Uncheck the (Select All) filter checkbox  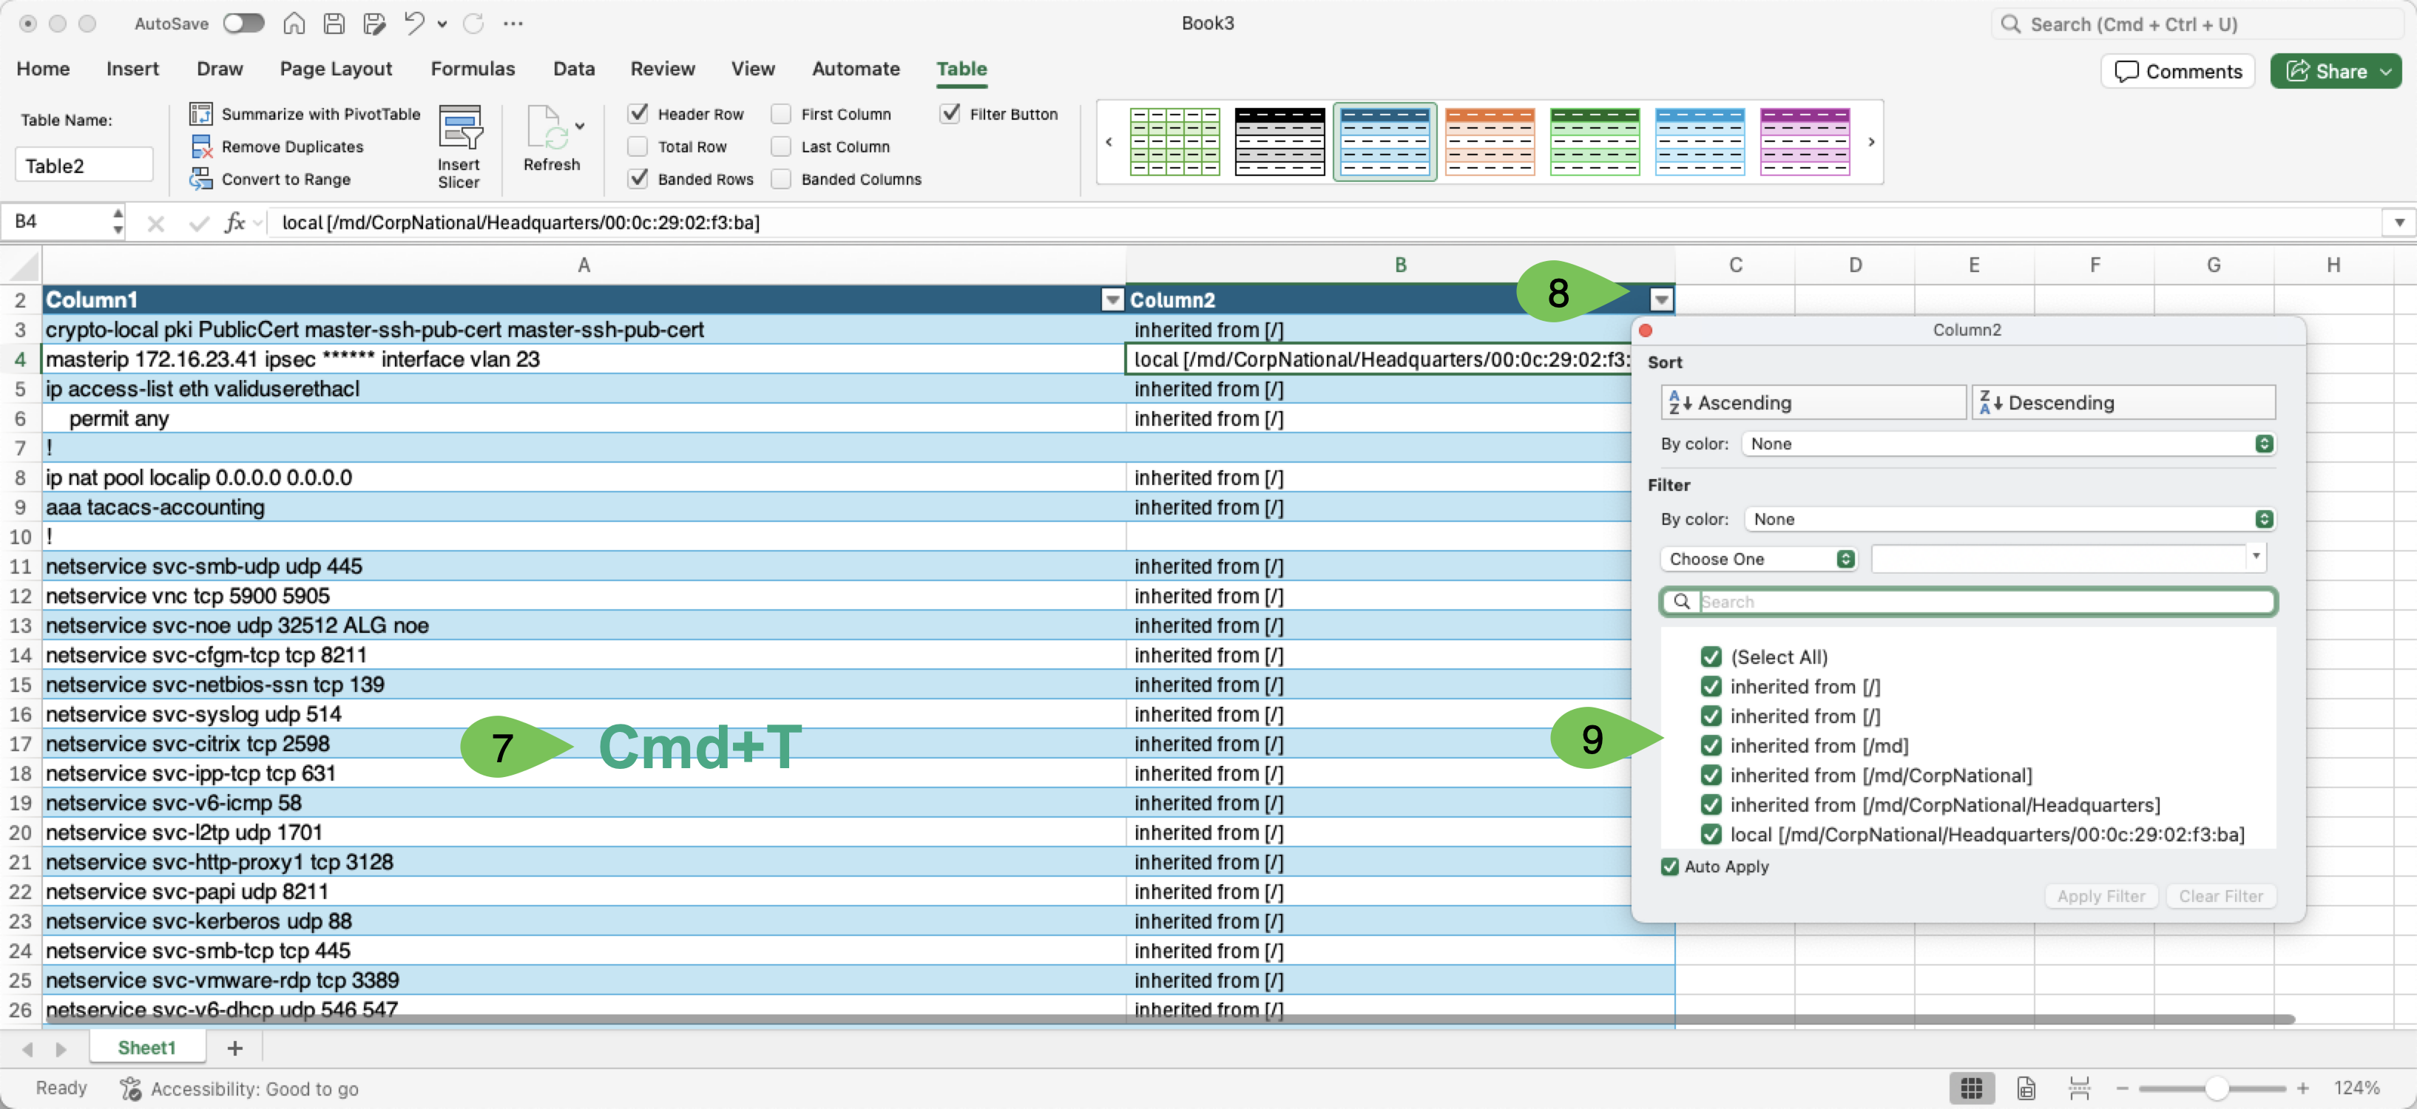1711,657
